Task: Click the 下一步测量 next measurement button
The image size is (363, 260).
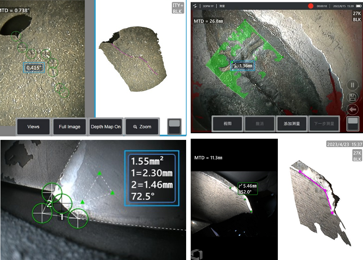Action: click(324, 124)
